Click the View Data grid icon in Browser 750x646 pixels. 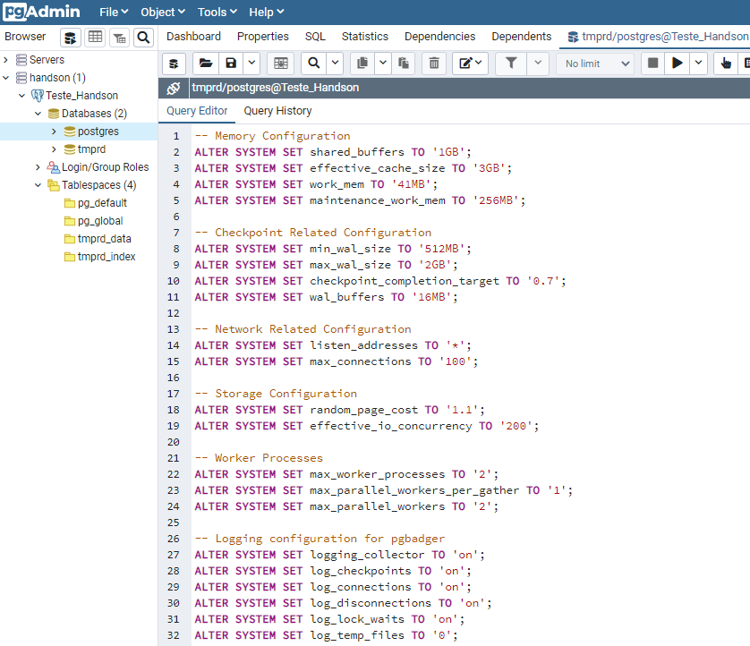click(x=95, y=38)
